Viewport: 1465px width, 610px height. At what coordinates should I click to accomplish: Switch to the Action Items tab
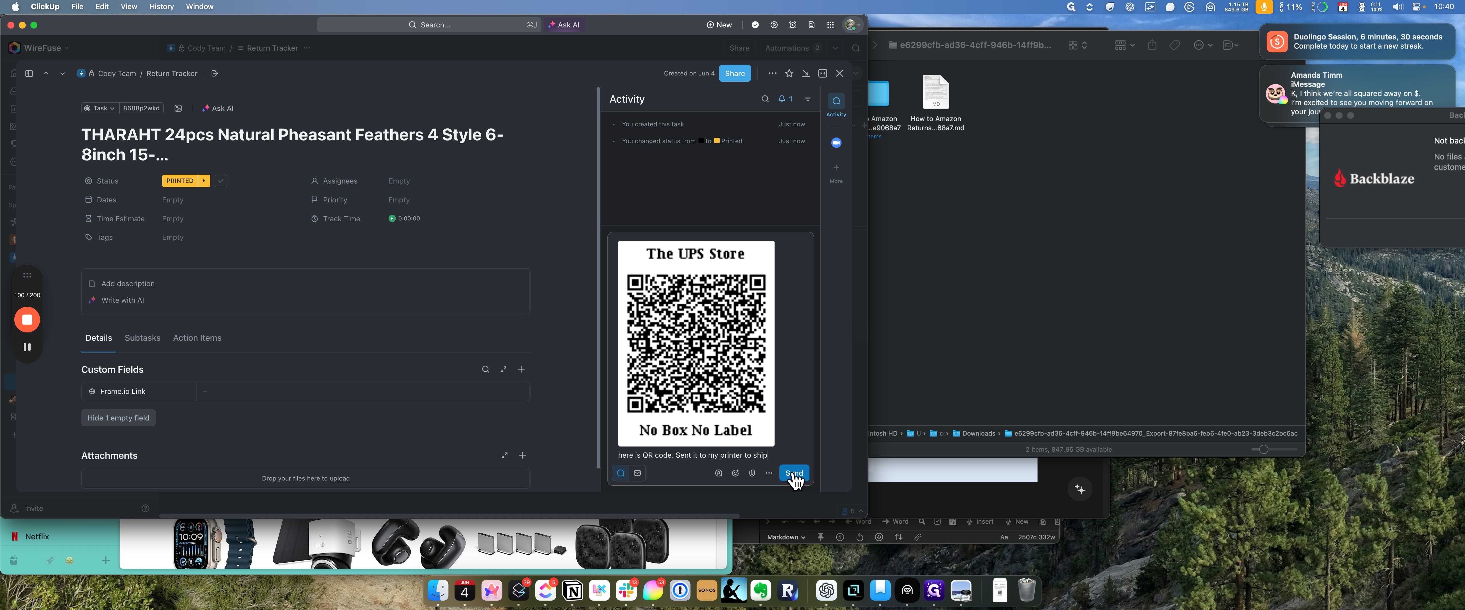[x=197, y=337]
